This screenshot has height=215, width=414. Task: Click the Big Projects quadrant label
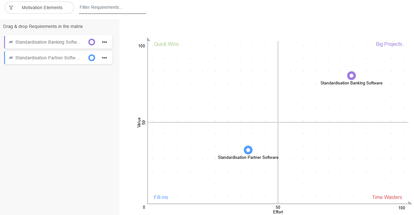(389, 44)
